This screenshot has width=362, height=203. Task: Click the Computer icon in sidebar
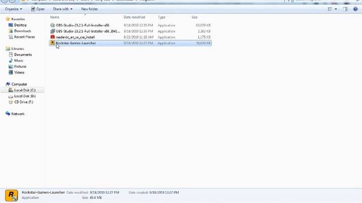8,84
